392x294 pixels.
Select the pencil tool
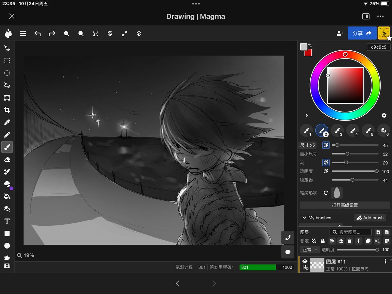point(7,135)
